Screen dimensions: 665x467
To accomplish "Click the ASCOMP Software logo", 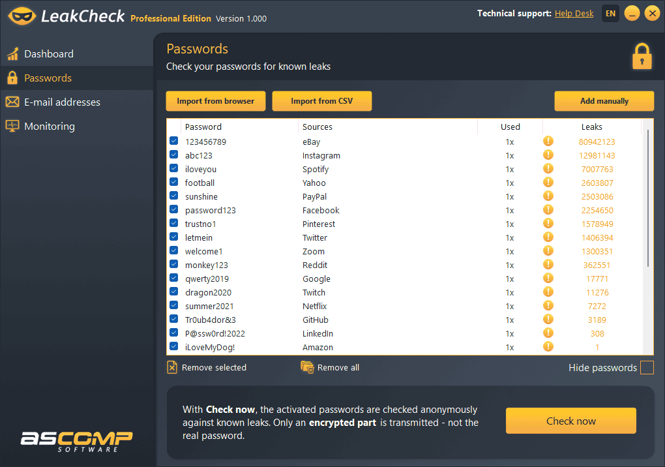I will pos(77,442).
